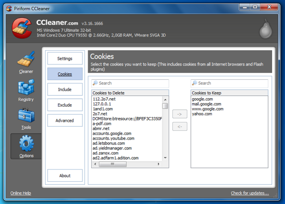Move cookie to delete list arrow button
Viewport: 285px width, 204px height.
(180, 127)
